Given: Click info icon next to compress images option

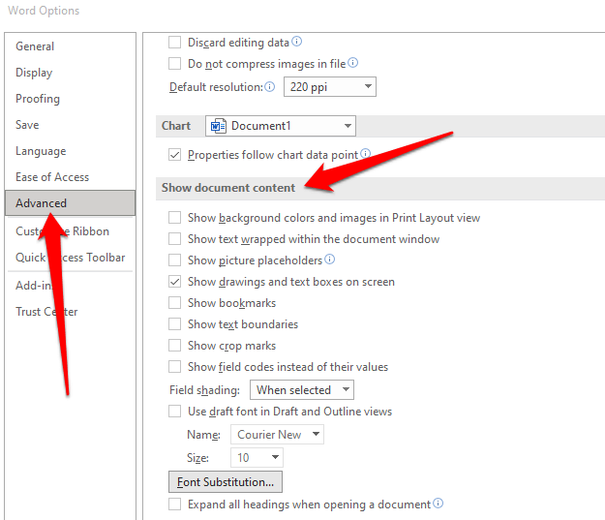Looking at the screenshot, I should (353, 62).
